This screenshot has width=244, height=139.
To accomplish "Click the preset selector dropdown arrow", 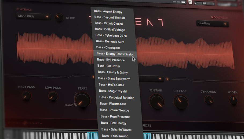I will tap(160, 79).
